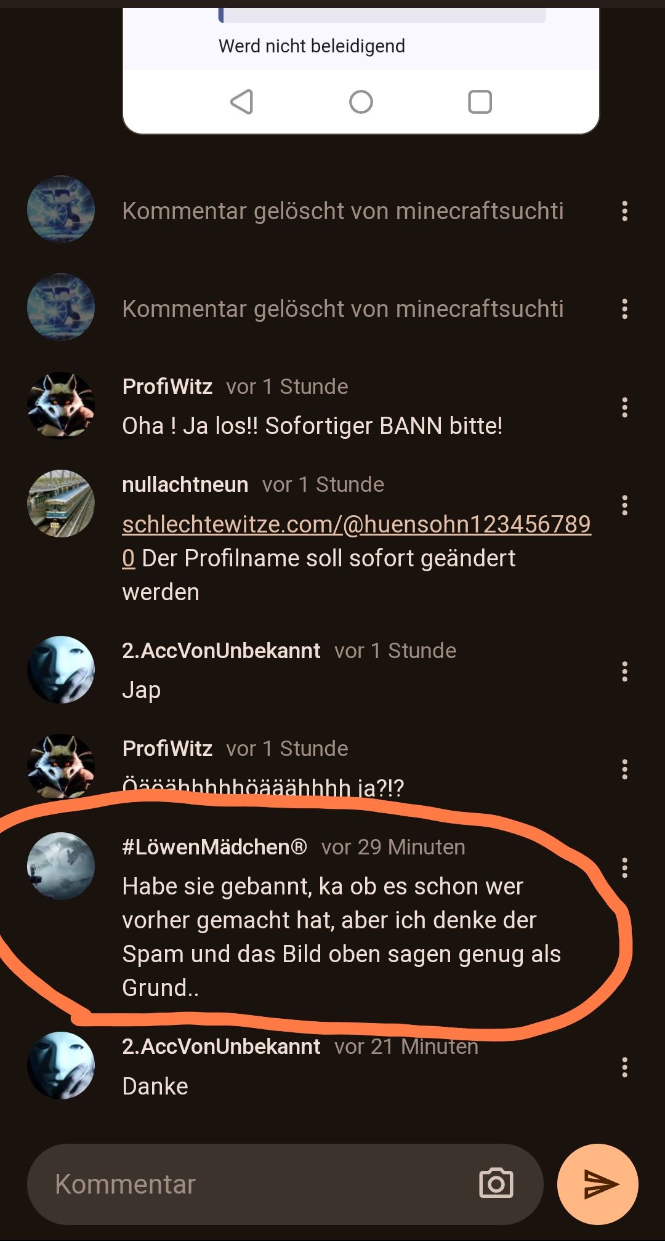
Task: View 2.AccVonUnbekannt avatar on Danke comment
Action: point(61,1066)
